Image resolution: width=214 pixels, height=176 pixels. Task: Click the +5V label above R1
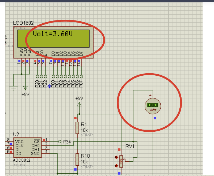(79, 98)
